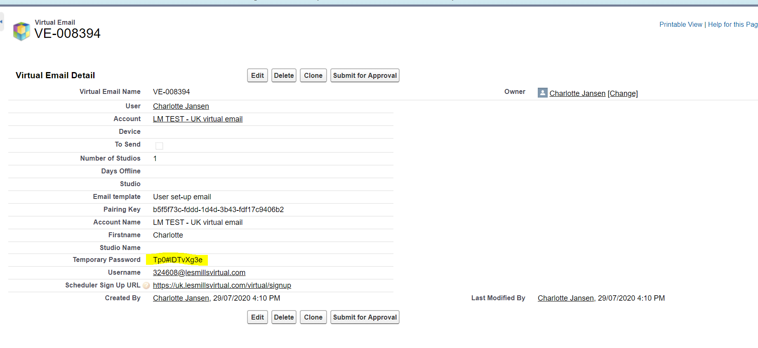The width and height of the screenshot is (758, 348).
Task: Click the bottom Edit button
Action: click(257, 317)
